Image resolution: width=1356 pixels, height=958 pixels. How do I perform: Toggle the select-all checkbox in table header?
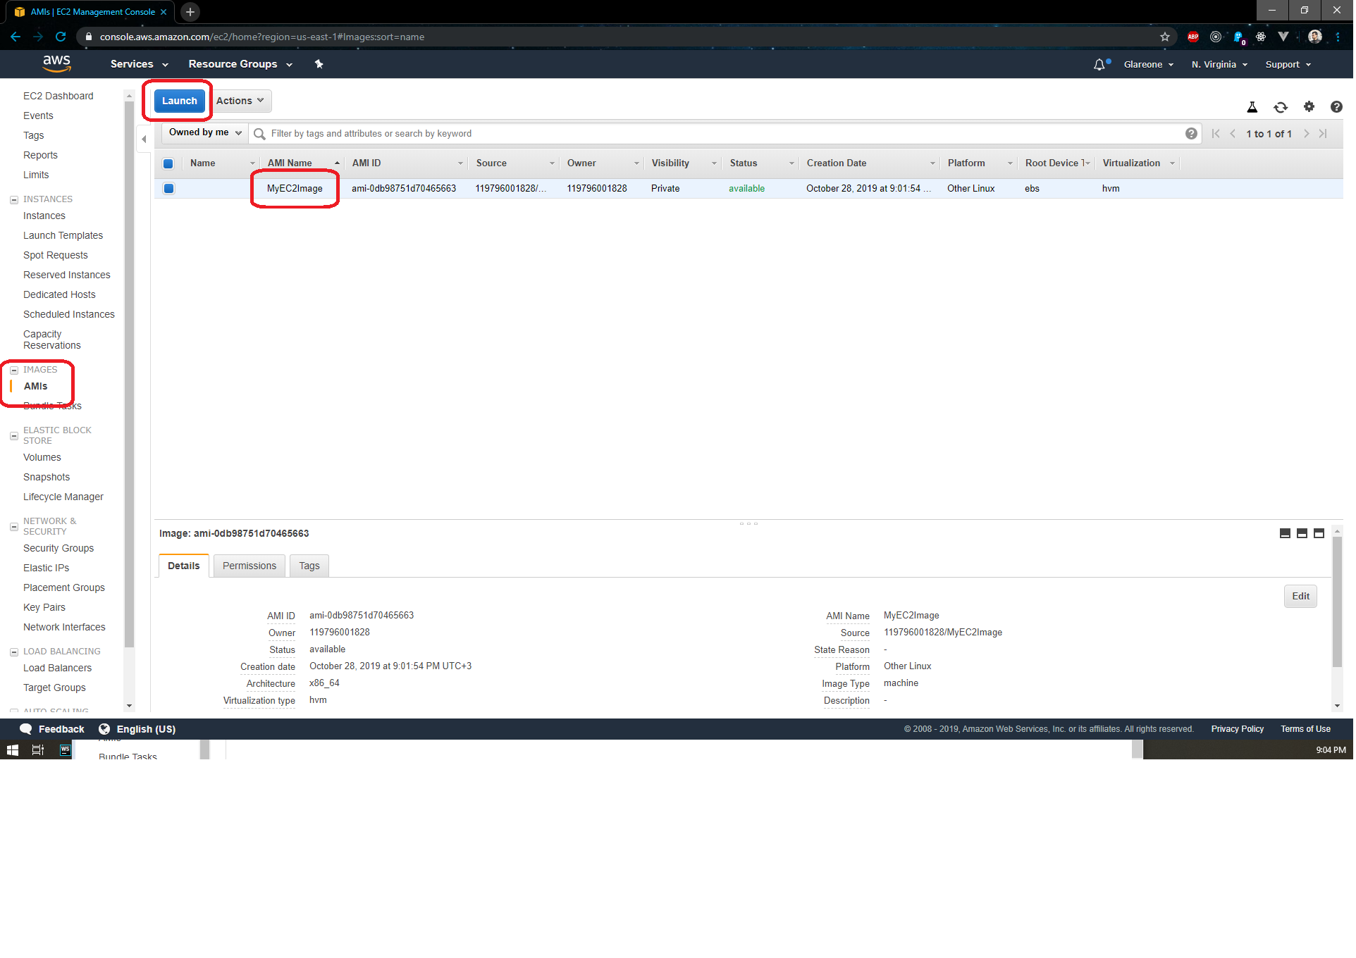[x=168, y=164]
